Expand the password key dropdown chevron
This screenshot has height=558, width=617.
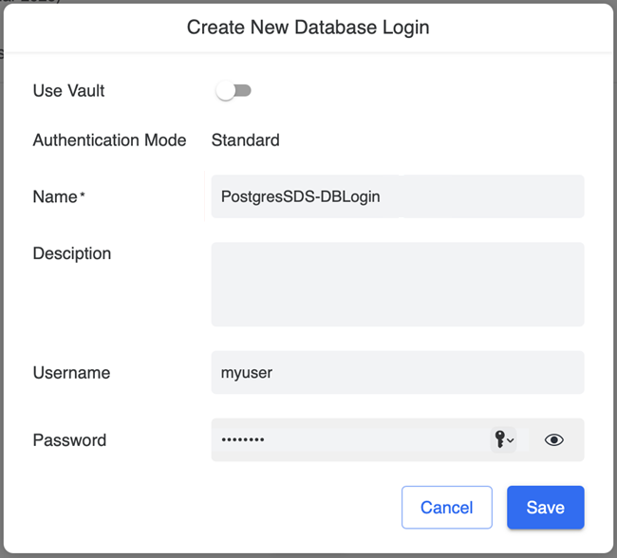click(x=511, y=440)
